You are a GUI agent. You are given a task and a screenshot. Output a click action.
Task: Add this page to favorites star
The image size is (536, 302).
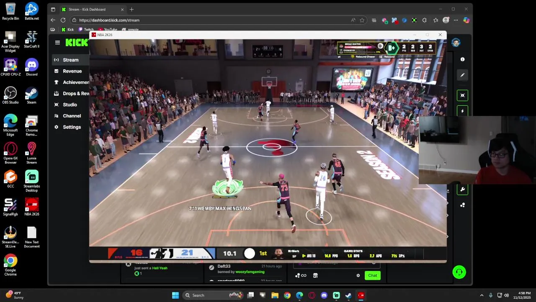point(362,20)
